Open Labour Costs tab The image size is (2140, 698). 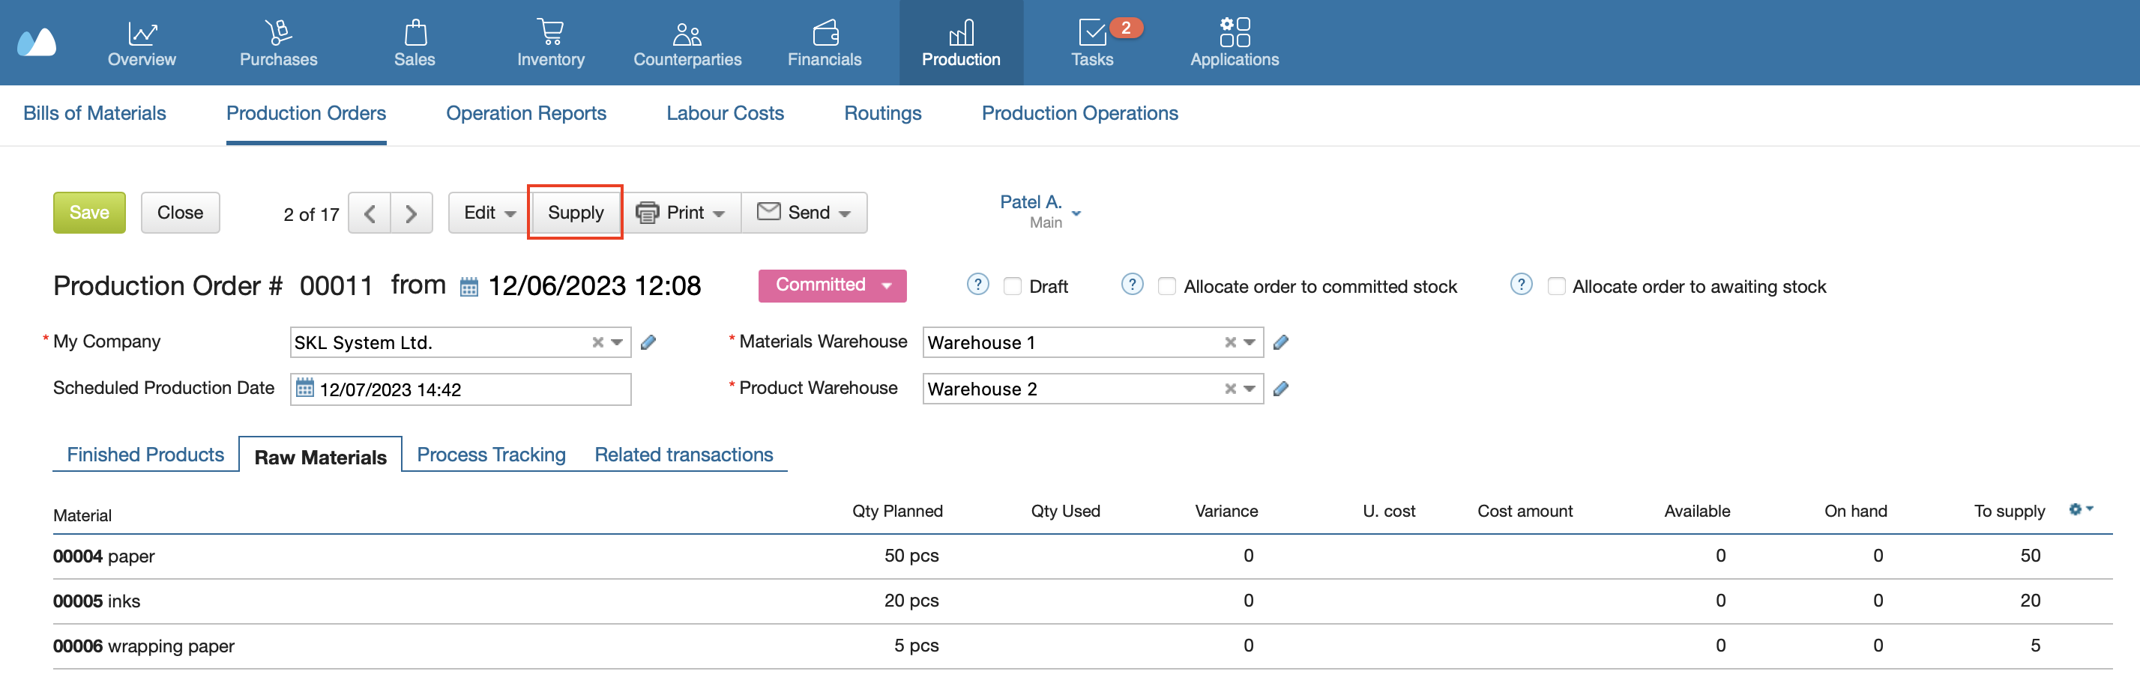pyautogui.click(x=724, y=114)
